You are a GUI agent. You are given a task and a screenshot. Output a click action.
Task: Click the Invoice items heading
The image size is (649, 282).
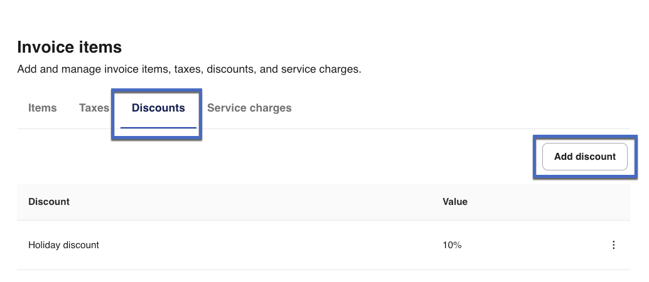click(x=69, y=47)
